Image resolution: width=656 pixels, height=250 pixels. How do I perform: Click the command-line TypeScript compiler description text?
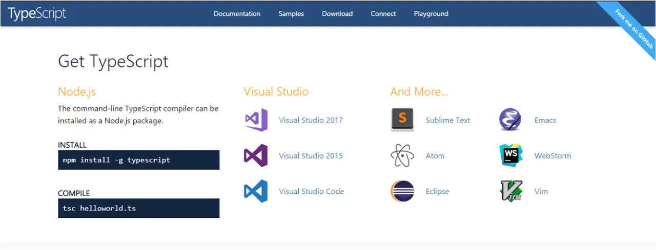pyautogui.click(x=138, y=115)
